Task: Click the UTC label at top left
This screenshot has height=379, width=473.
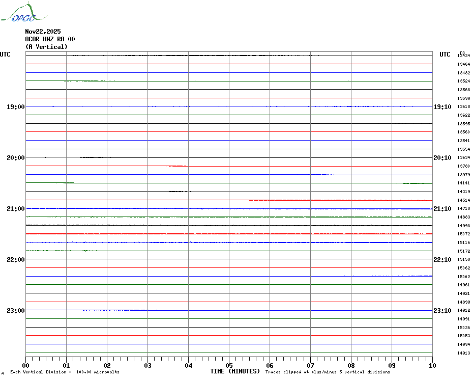Action: (5, 55)
